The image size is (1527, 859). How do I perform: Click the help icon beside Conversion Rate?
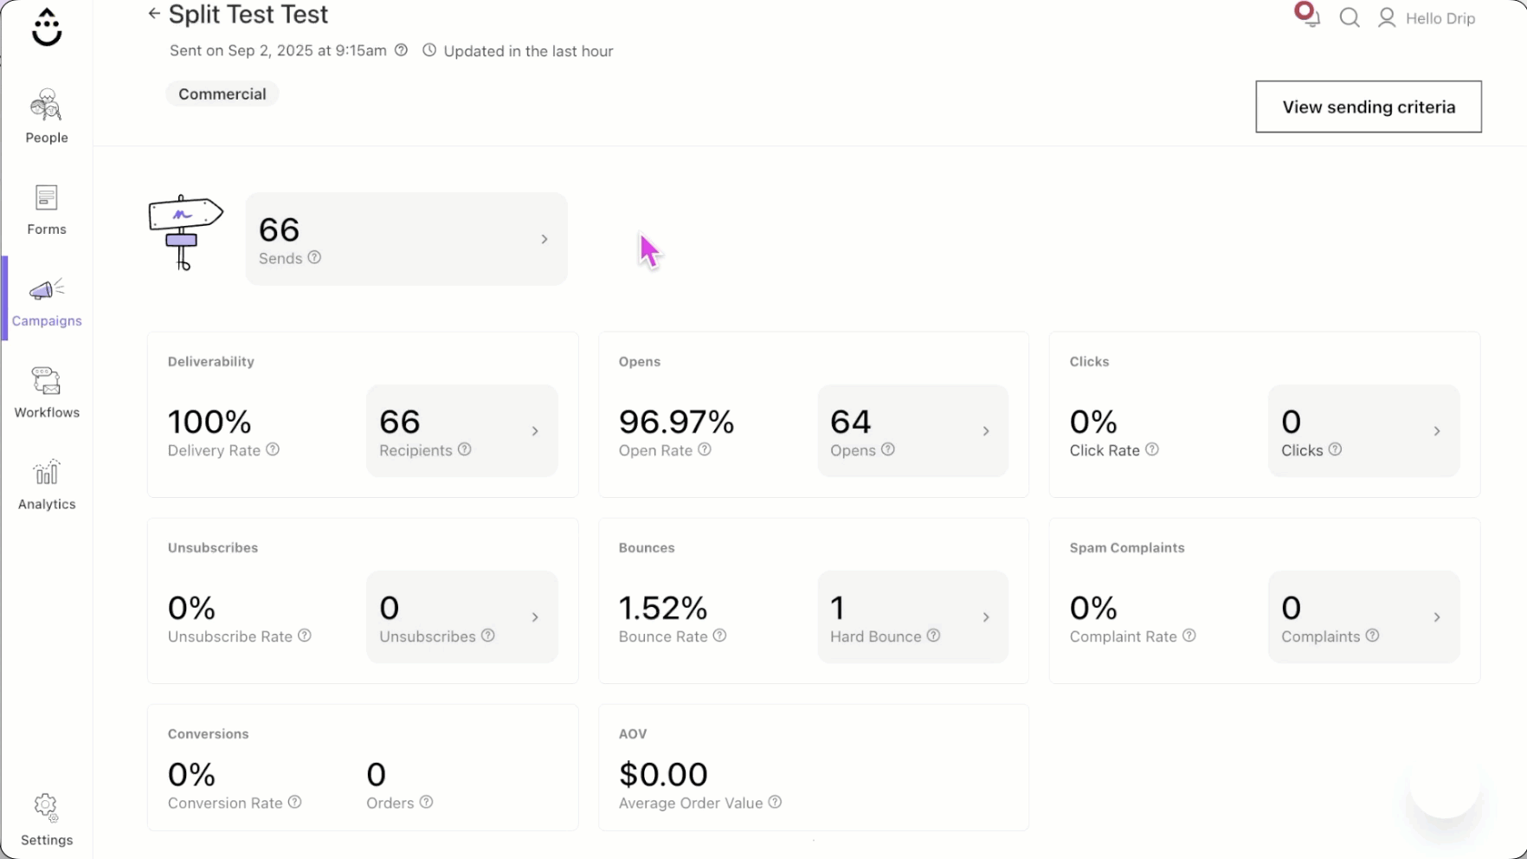(x=295, y=802)
